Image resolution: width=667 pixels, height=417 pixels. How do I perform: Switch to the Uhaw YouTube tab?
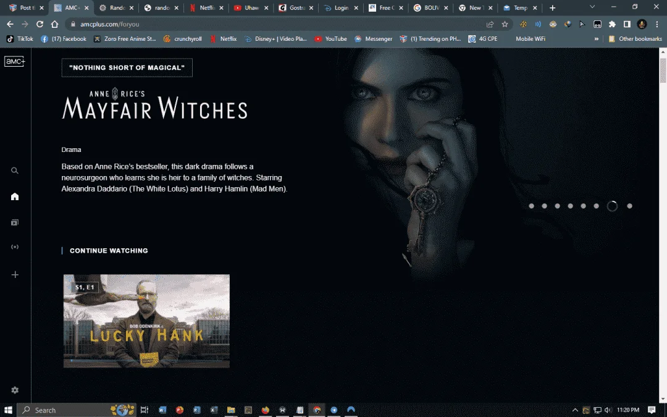(x=251, y=7)
